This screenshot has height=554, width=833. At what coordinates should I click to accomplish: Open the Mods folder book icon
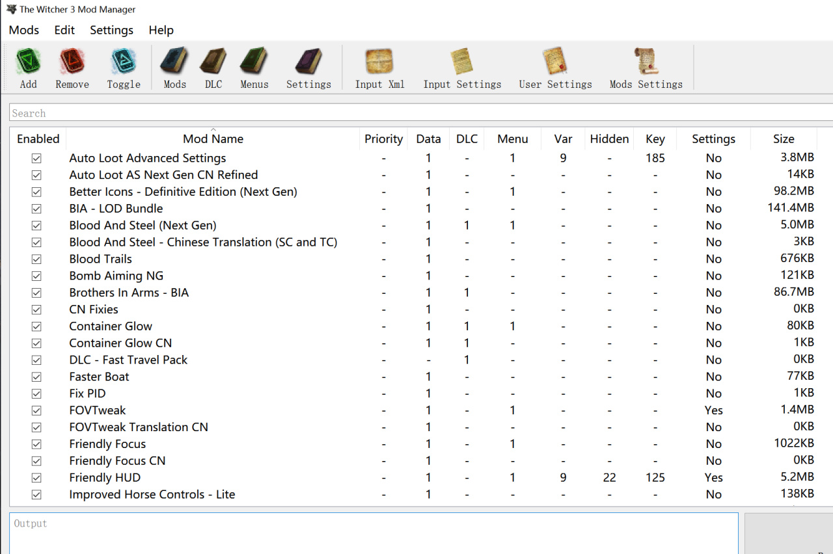174,62
